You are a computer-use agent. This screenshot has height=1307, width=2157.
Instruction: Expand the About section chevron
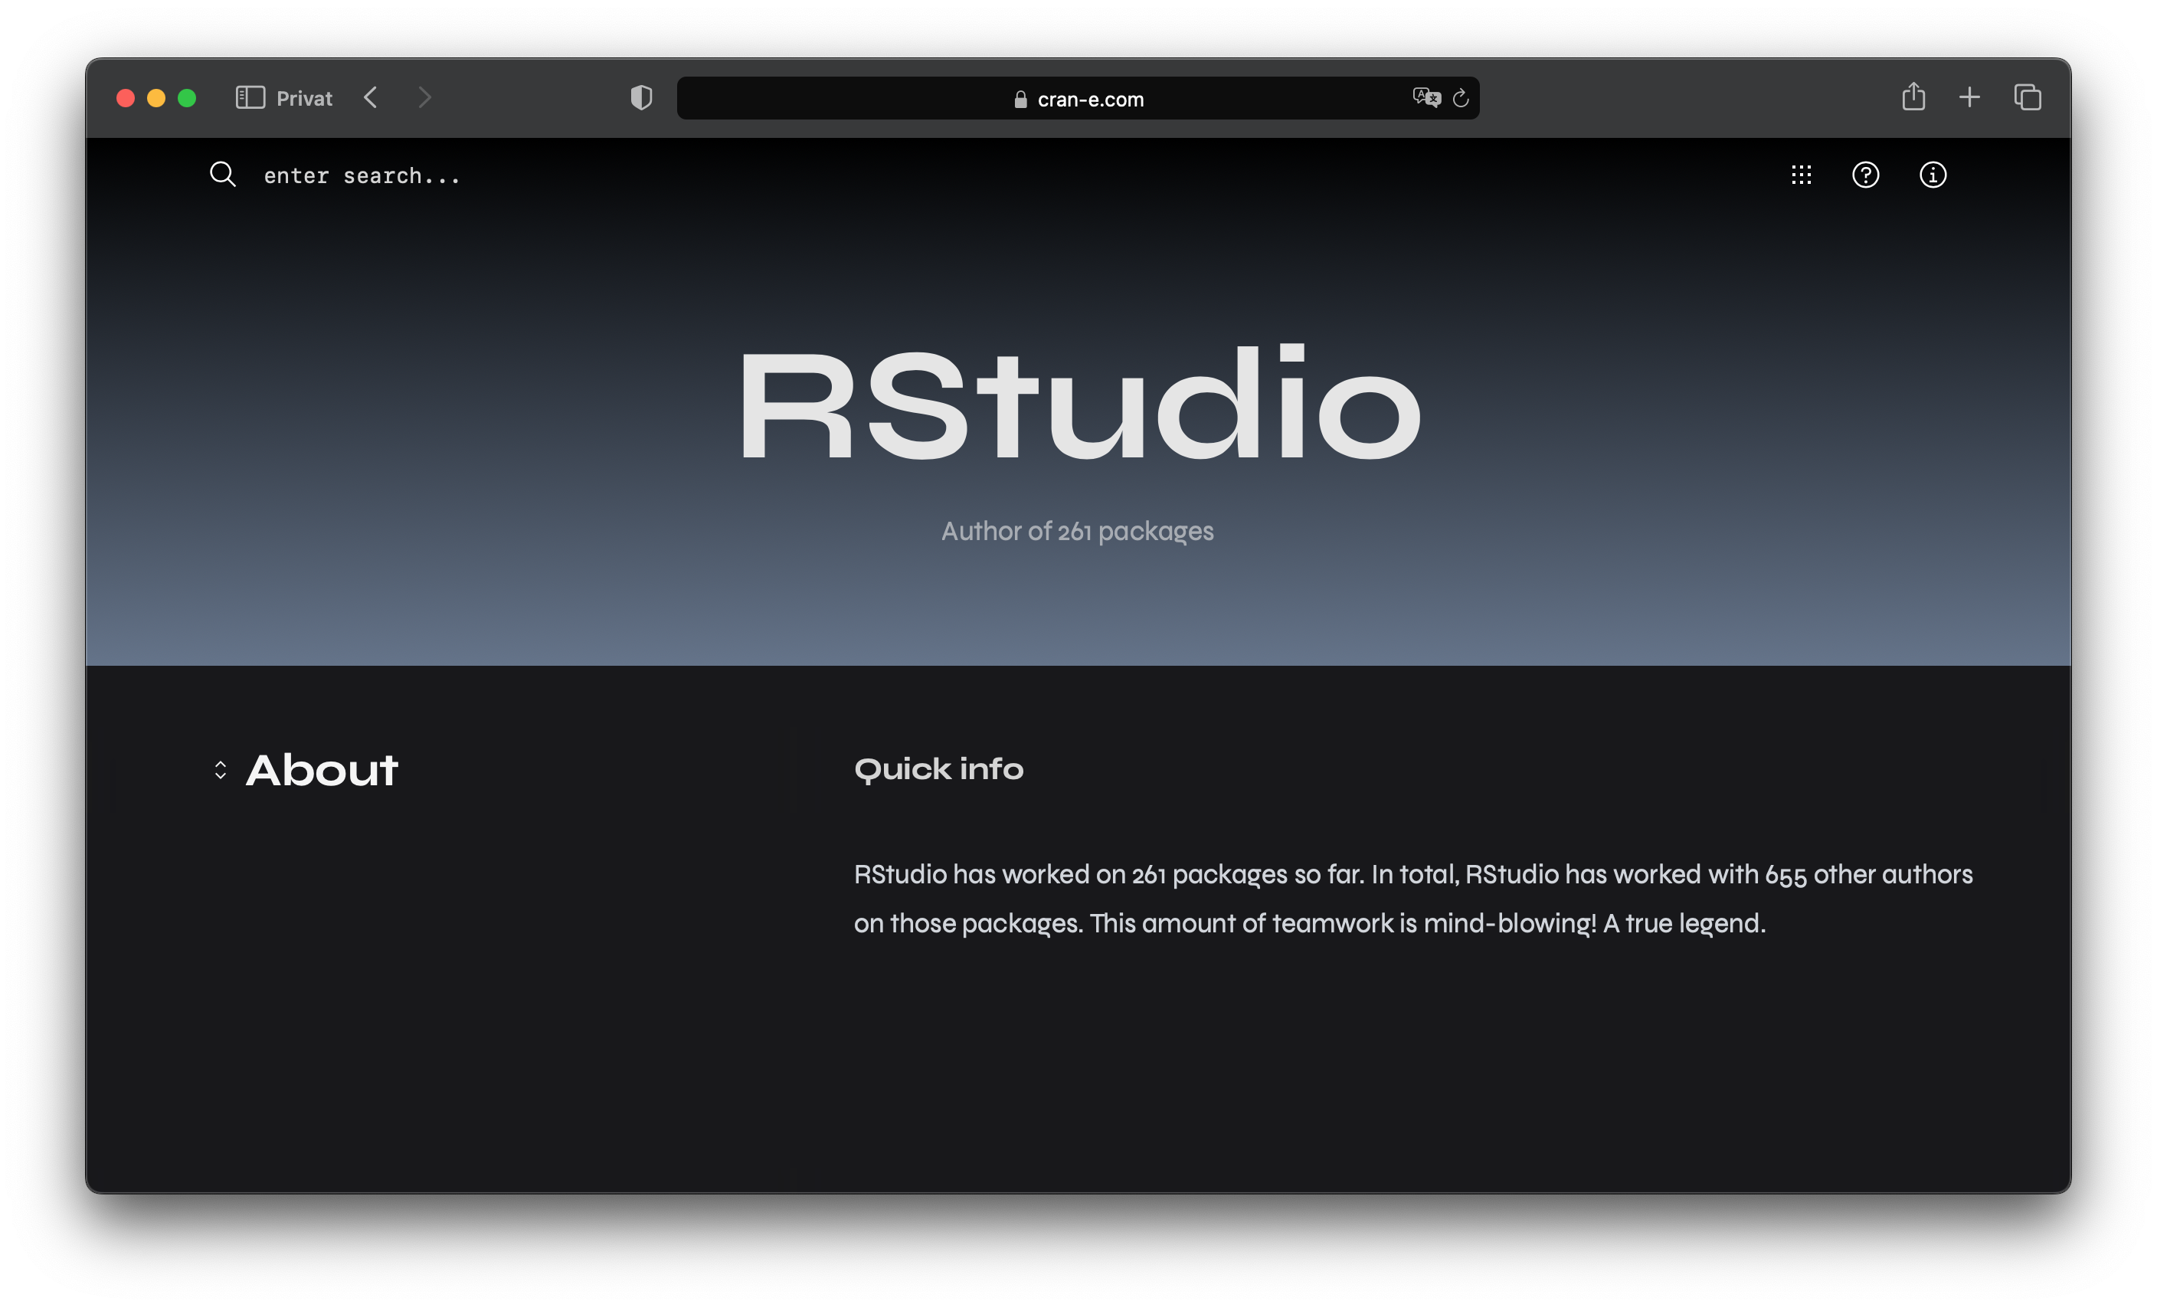coord(221,771)
